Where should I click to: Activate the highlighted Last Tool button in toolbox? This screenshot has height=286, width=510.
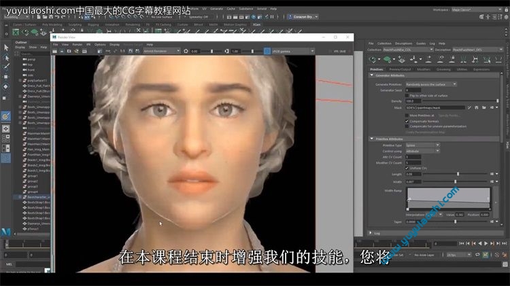tap(6, 116)
